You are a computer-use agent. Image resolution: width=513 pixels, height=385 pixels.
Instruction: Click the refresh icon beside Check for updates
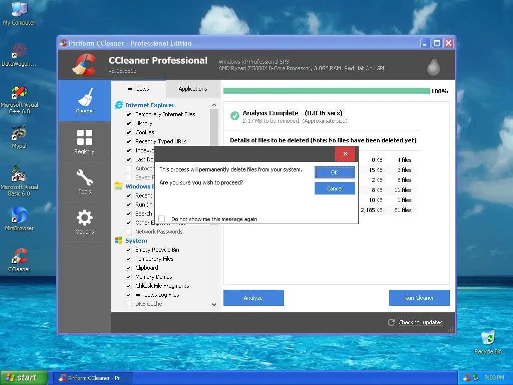point(391,322)
